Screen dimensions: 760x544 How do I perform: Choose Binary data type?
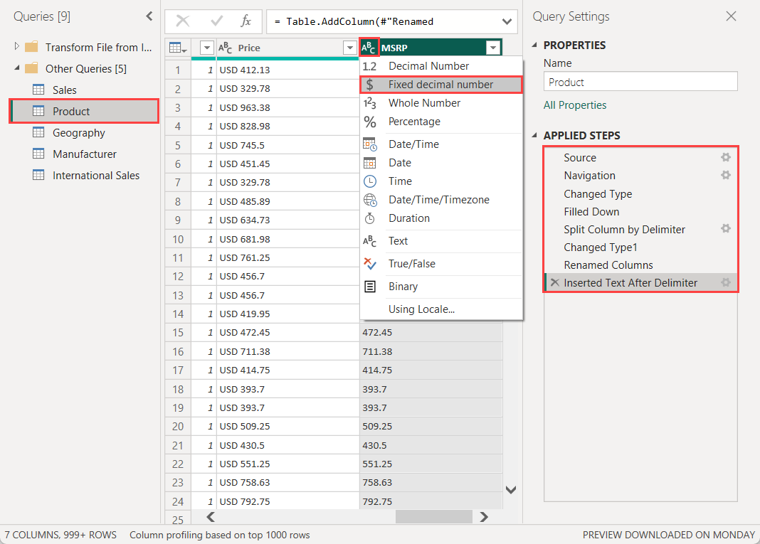click(x=441, y=287)
